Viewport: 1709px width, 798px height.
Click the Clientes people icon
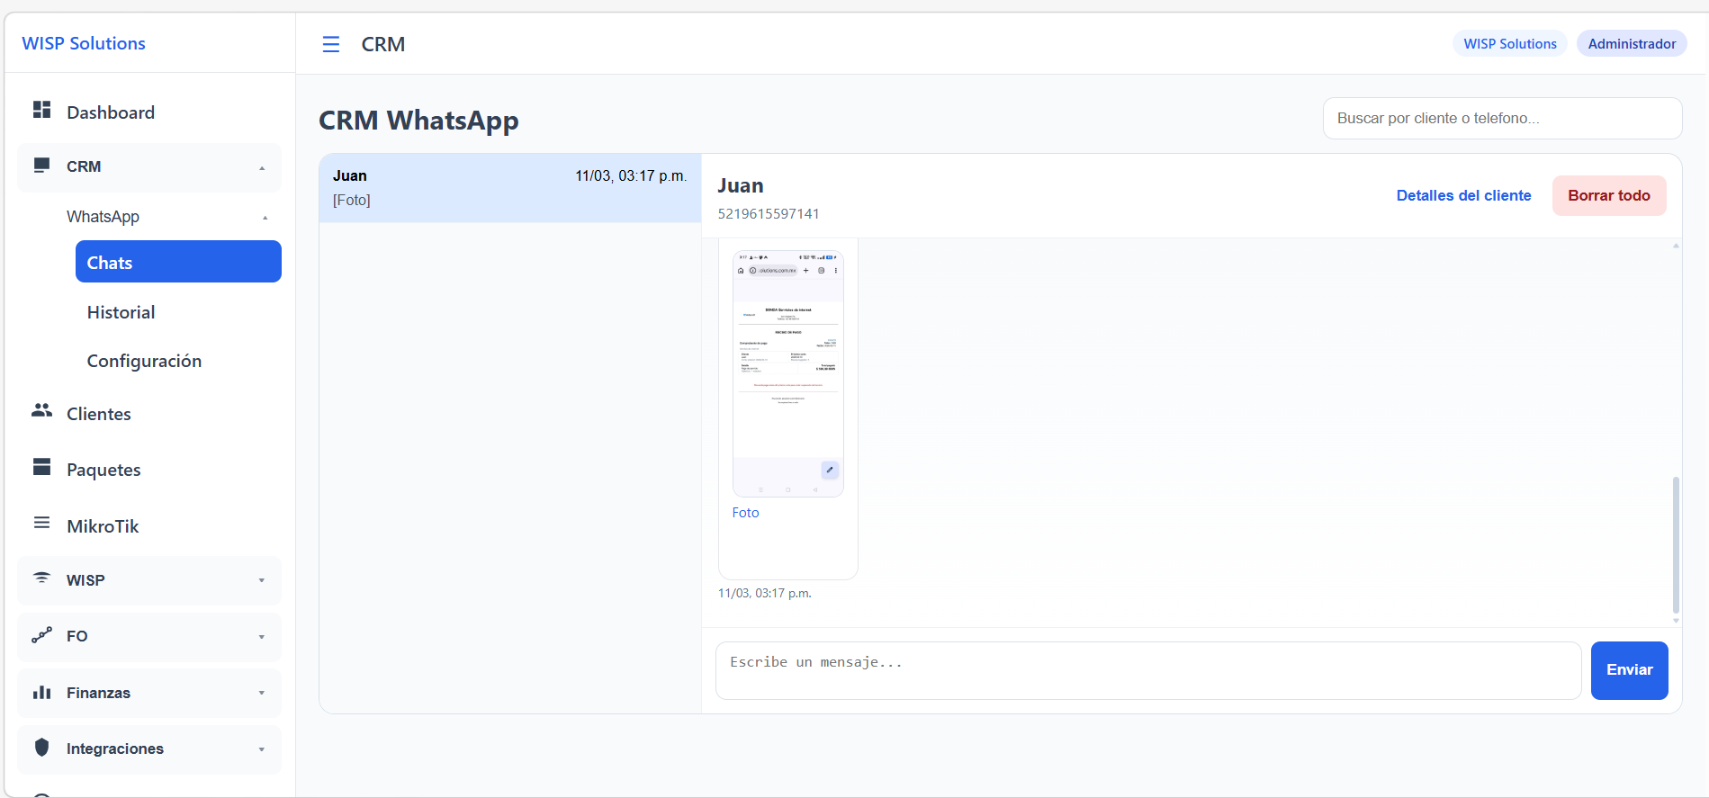pos(41,411)
